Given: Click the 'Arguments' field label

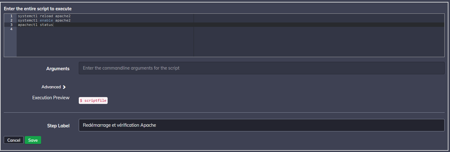Looking at the screenshot, I should tap(58, 69).
